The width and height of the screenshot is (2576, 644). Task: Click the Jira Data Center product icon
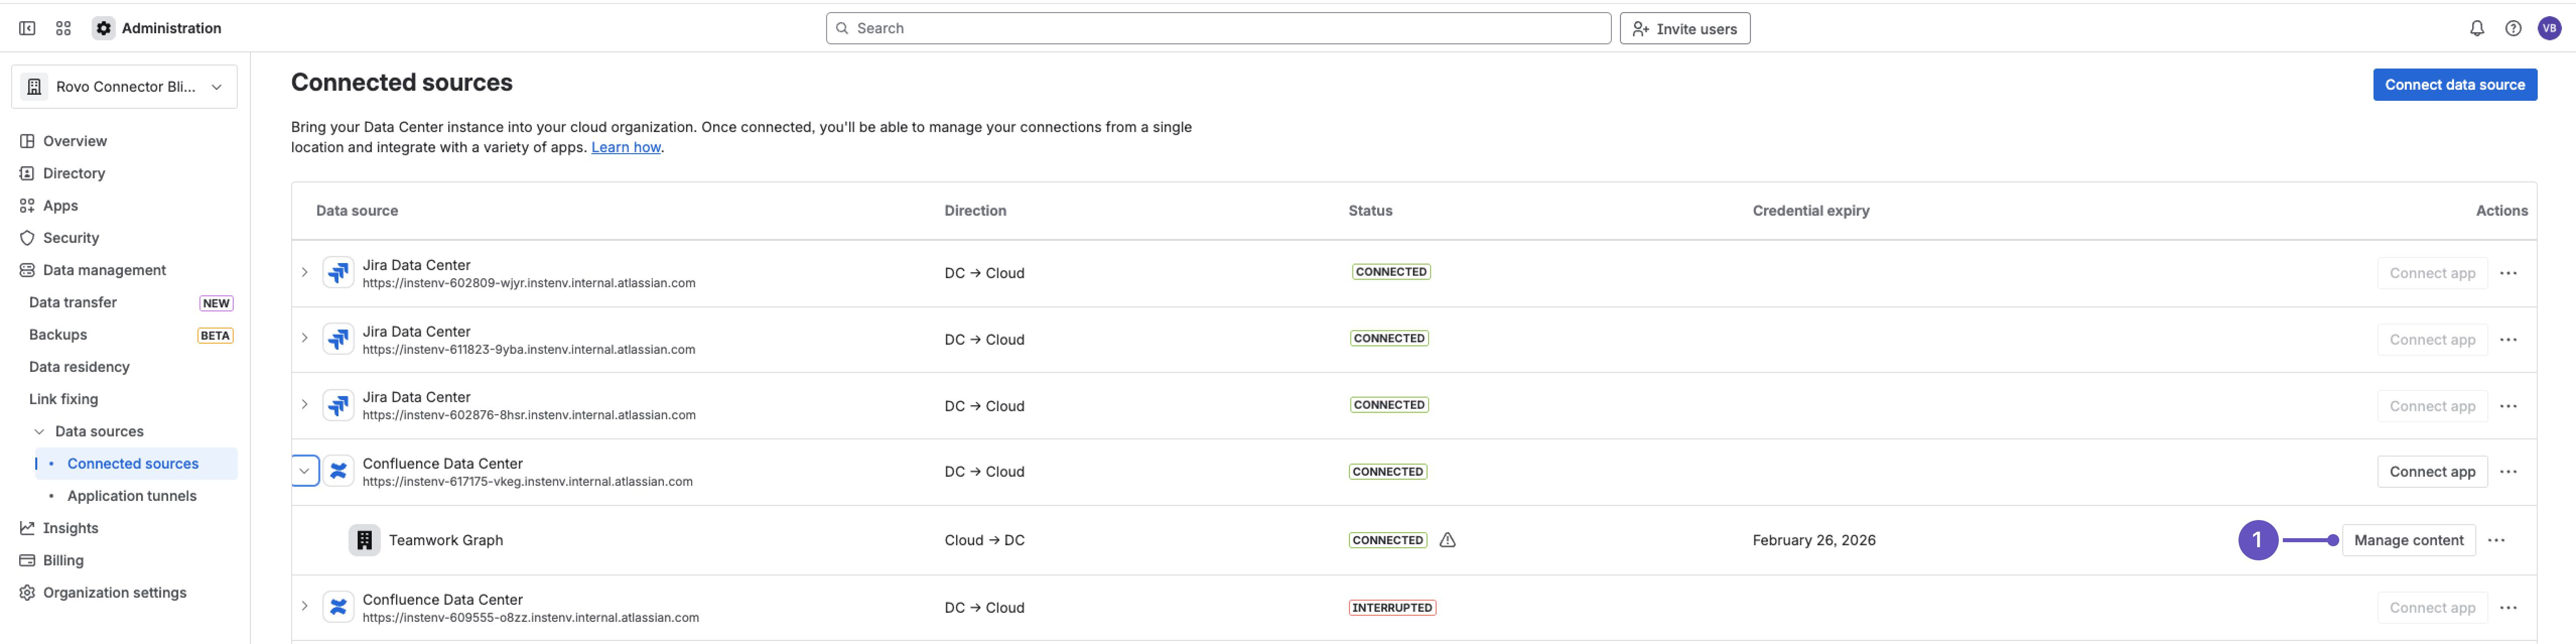[338, 272]
